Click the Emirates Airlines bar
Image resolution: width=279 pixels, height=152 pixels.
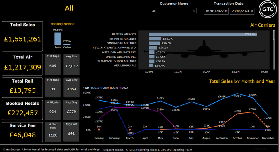(x=155, y=39)
